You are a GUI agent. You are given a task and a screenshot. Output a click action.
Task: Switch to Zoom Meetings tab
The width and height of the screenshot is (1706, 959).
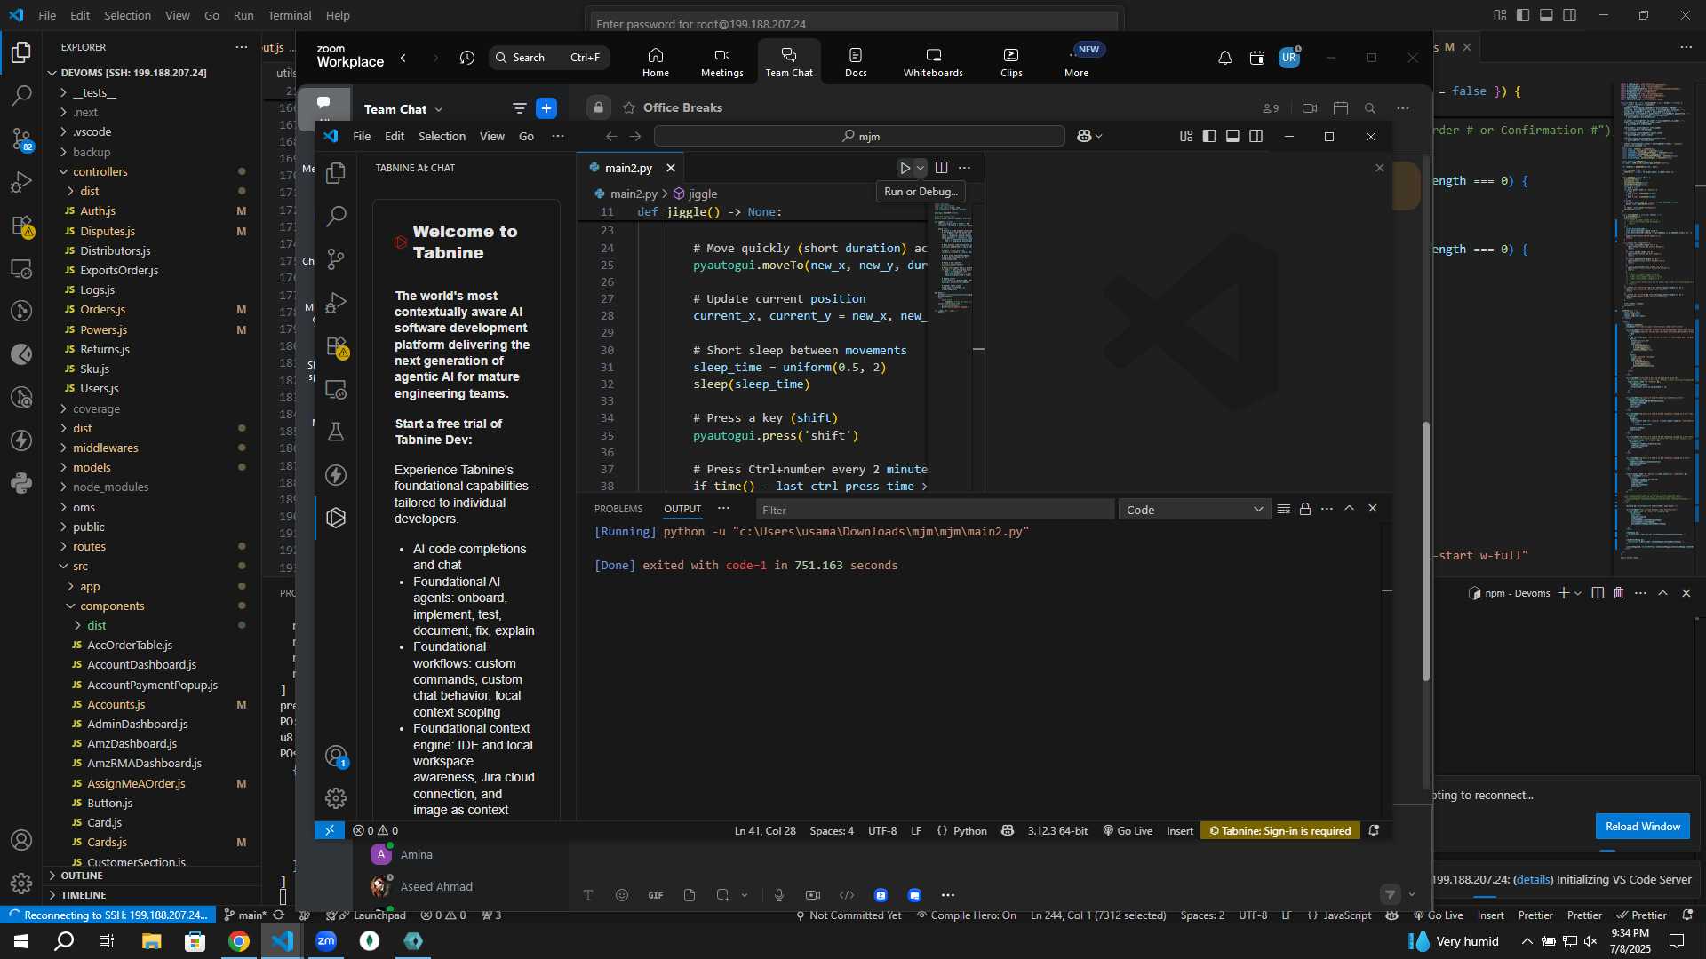(x=721, y=62)
